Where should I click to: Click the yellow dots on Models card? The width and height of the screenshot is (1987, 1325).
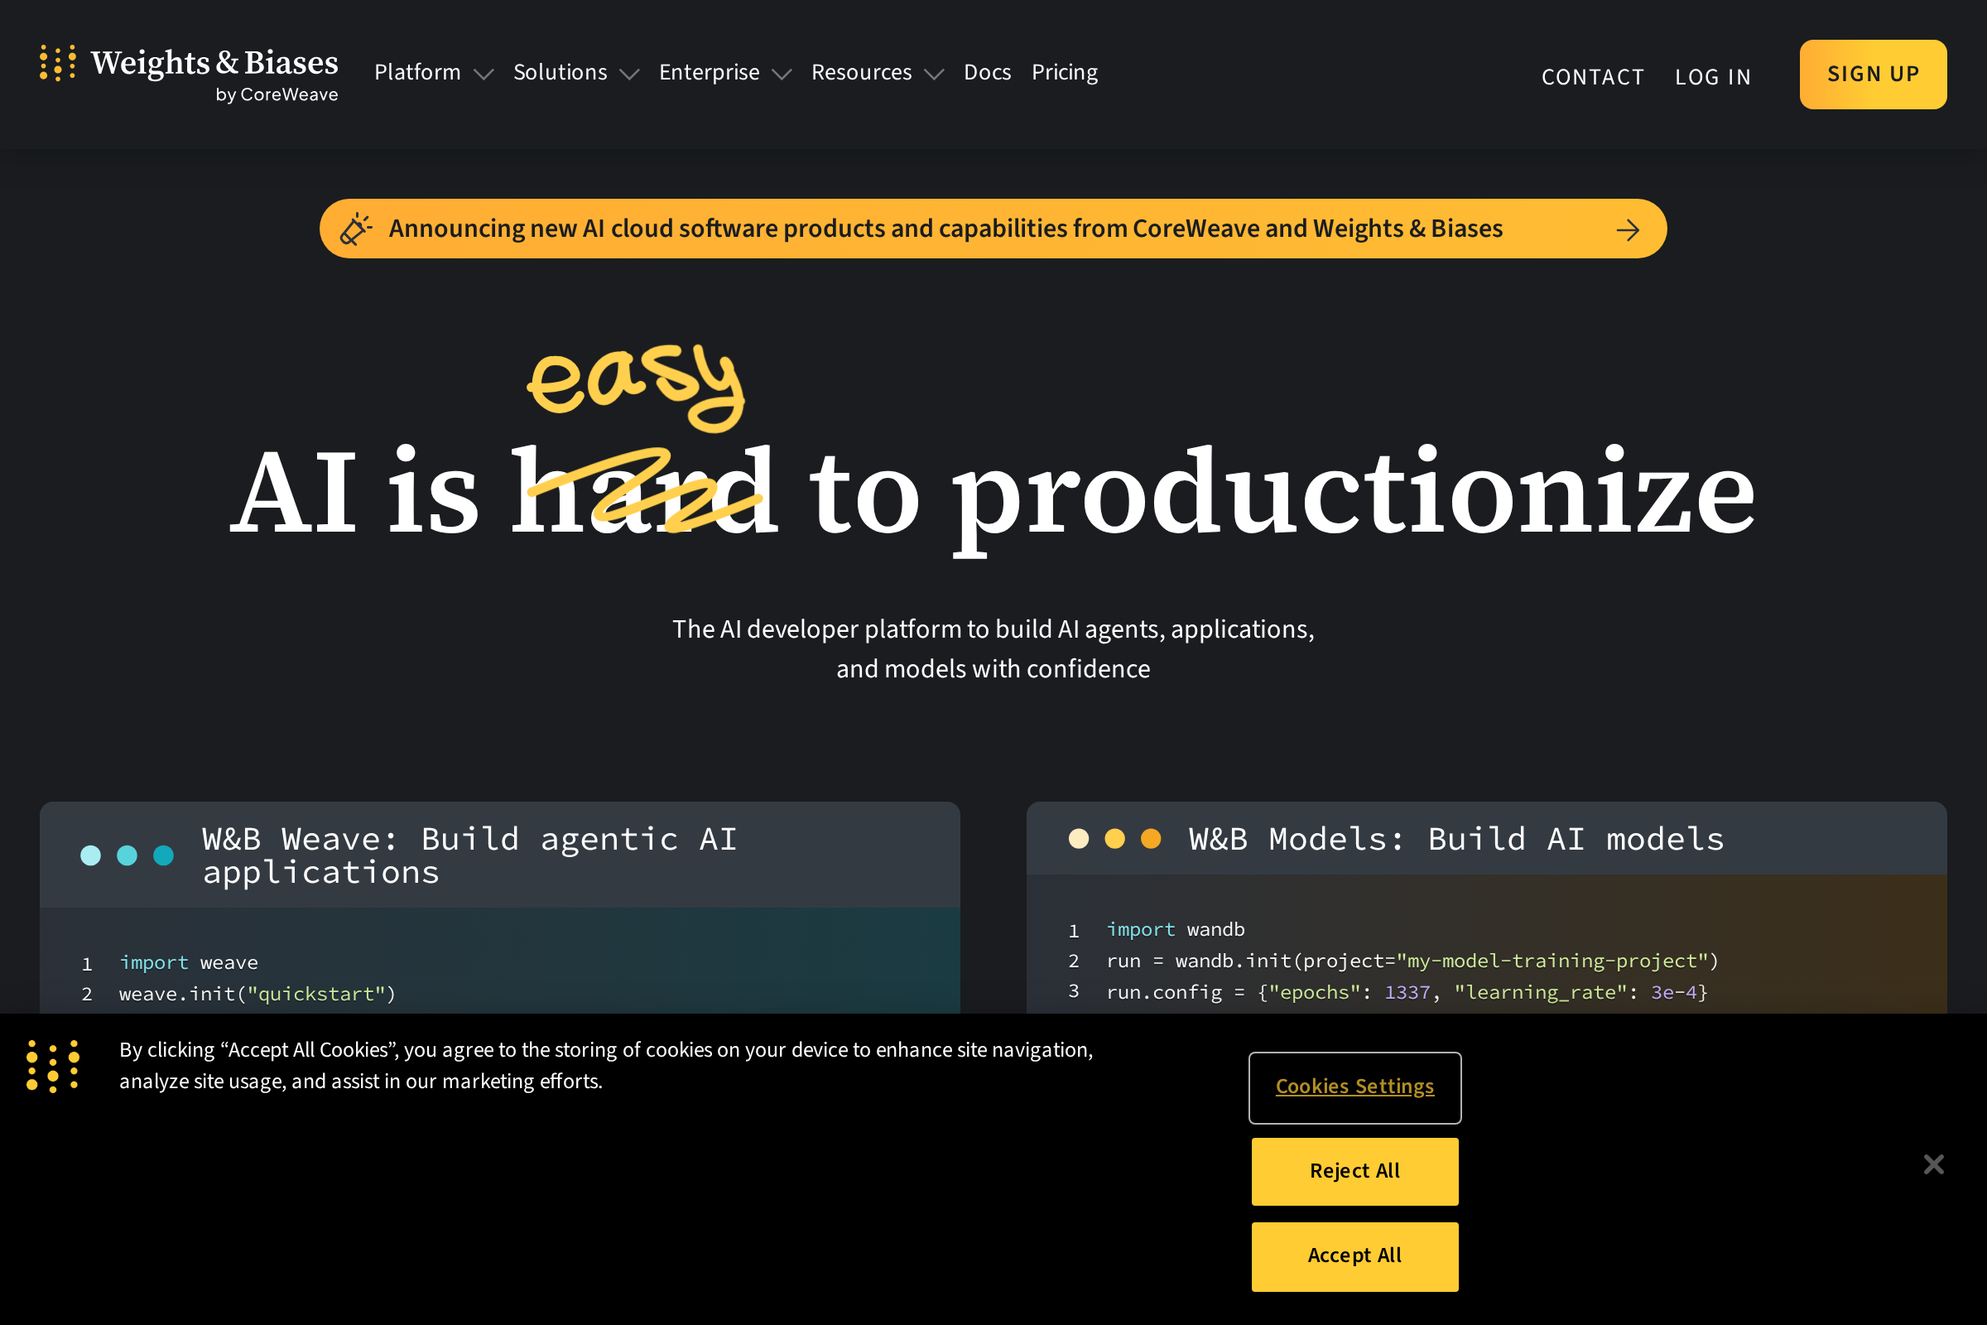click(1114, 838)
